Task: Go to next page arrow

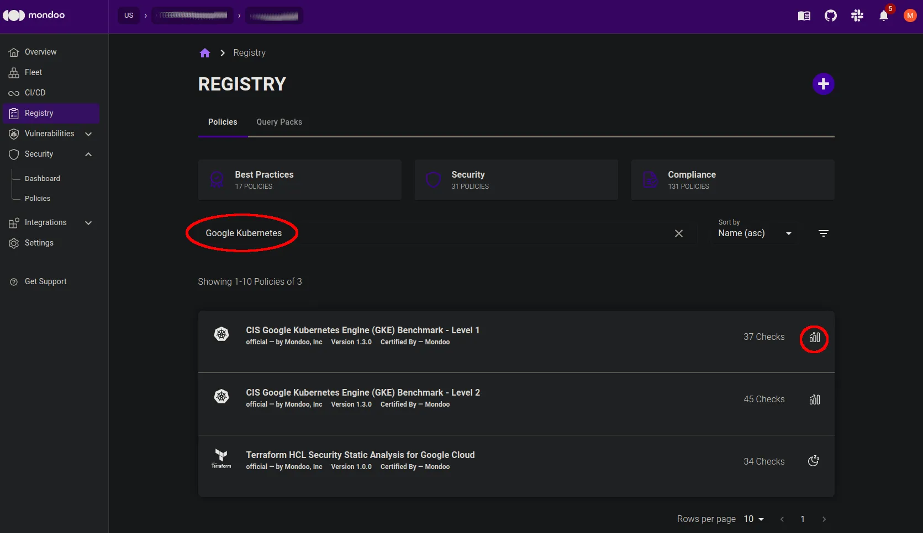Action: [x=824, y=519]
